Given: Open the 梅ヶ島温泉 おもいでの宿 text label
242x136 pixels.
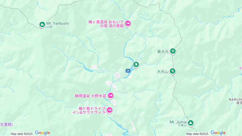Looking at the screenshot, I should click(x=106, y=24).
